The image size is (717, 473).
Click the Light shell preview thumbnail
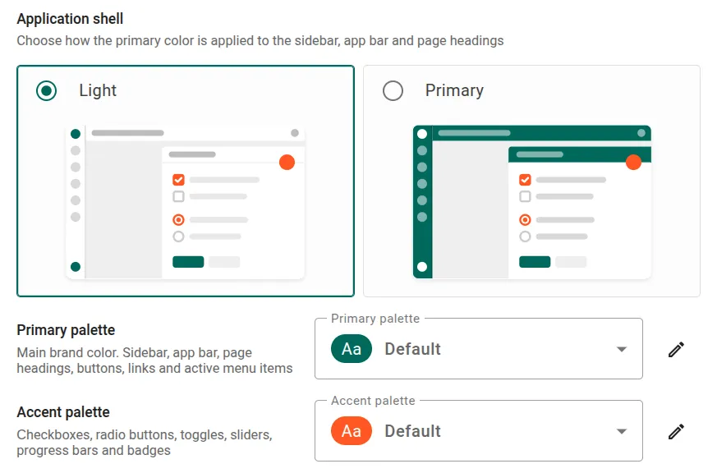tap(185, 202)
